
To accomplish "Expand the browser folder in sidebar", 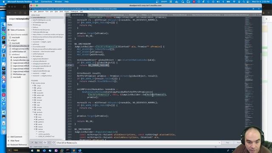I will pos(33,100).
